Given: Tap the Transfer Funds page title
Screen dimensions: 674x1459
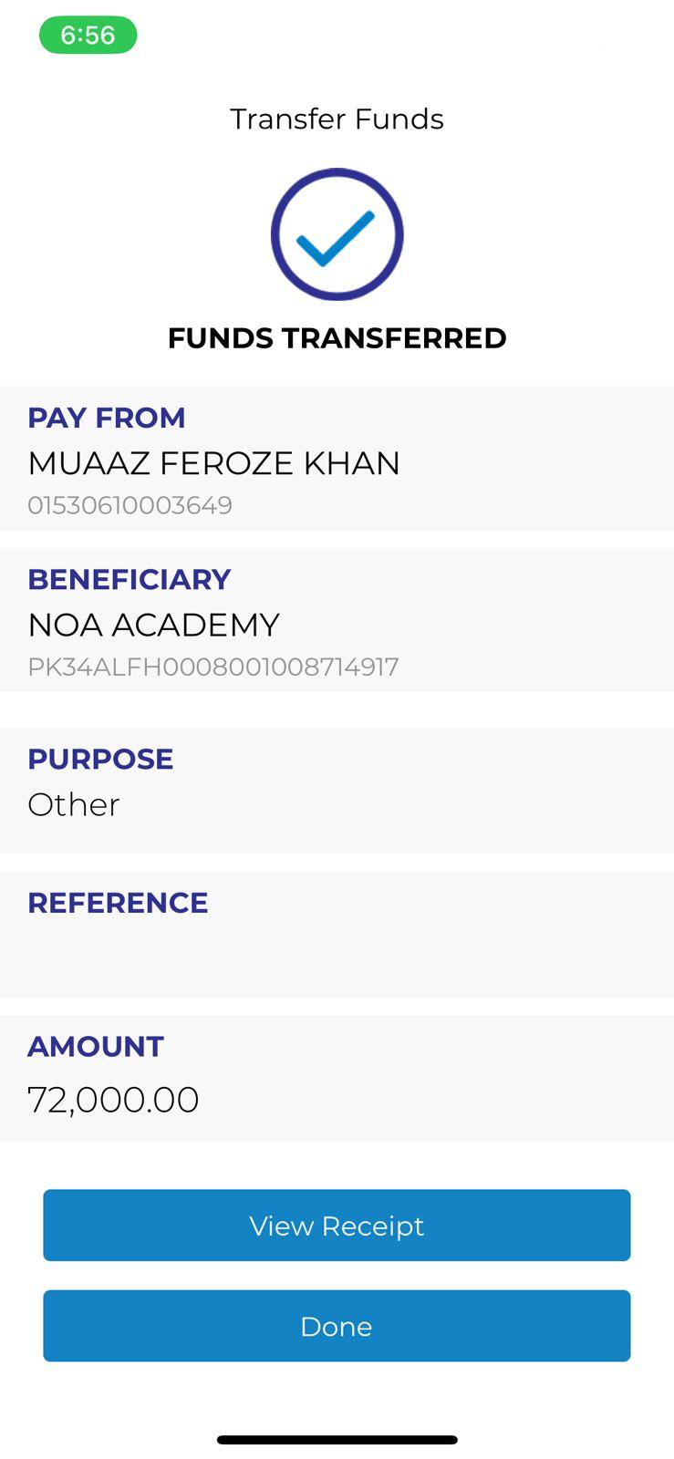Looking at the screenshot, I should (337, 119).
